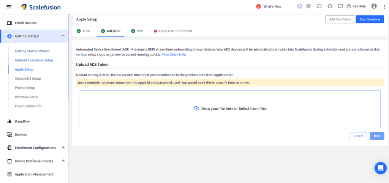Click the Enroll Devices icon
Screen dimensions: 389x183
(x=9, y=23)
